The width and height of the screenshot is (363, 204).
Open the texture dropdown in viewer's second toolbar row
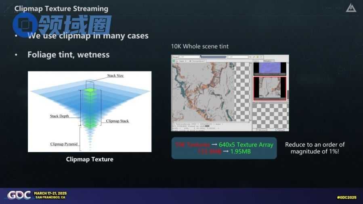197,61
